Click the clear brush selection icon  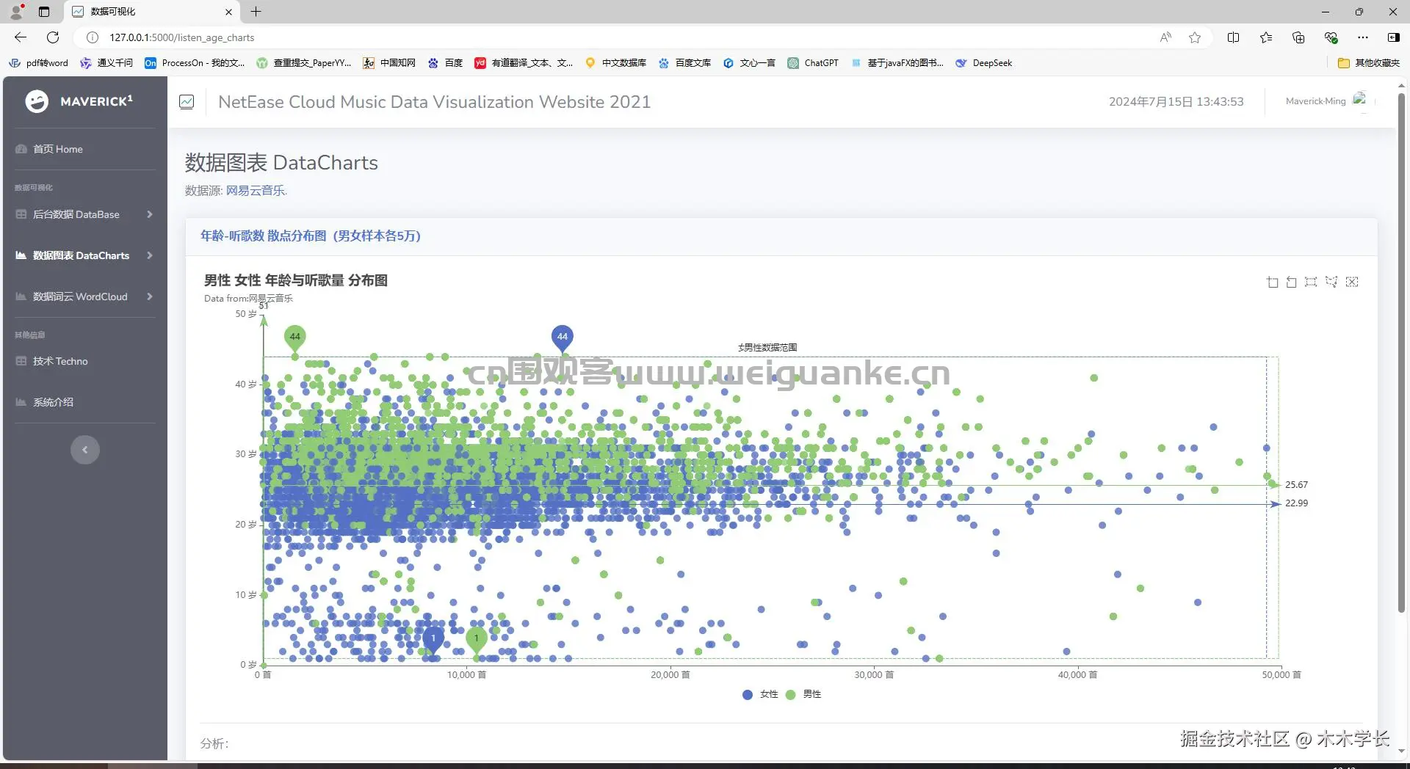pyautogui.click(x=1352, y=282)
